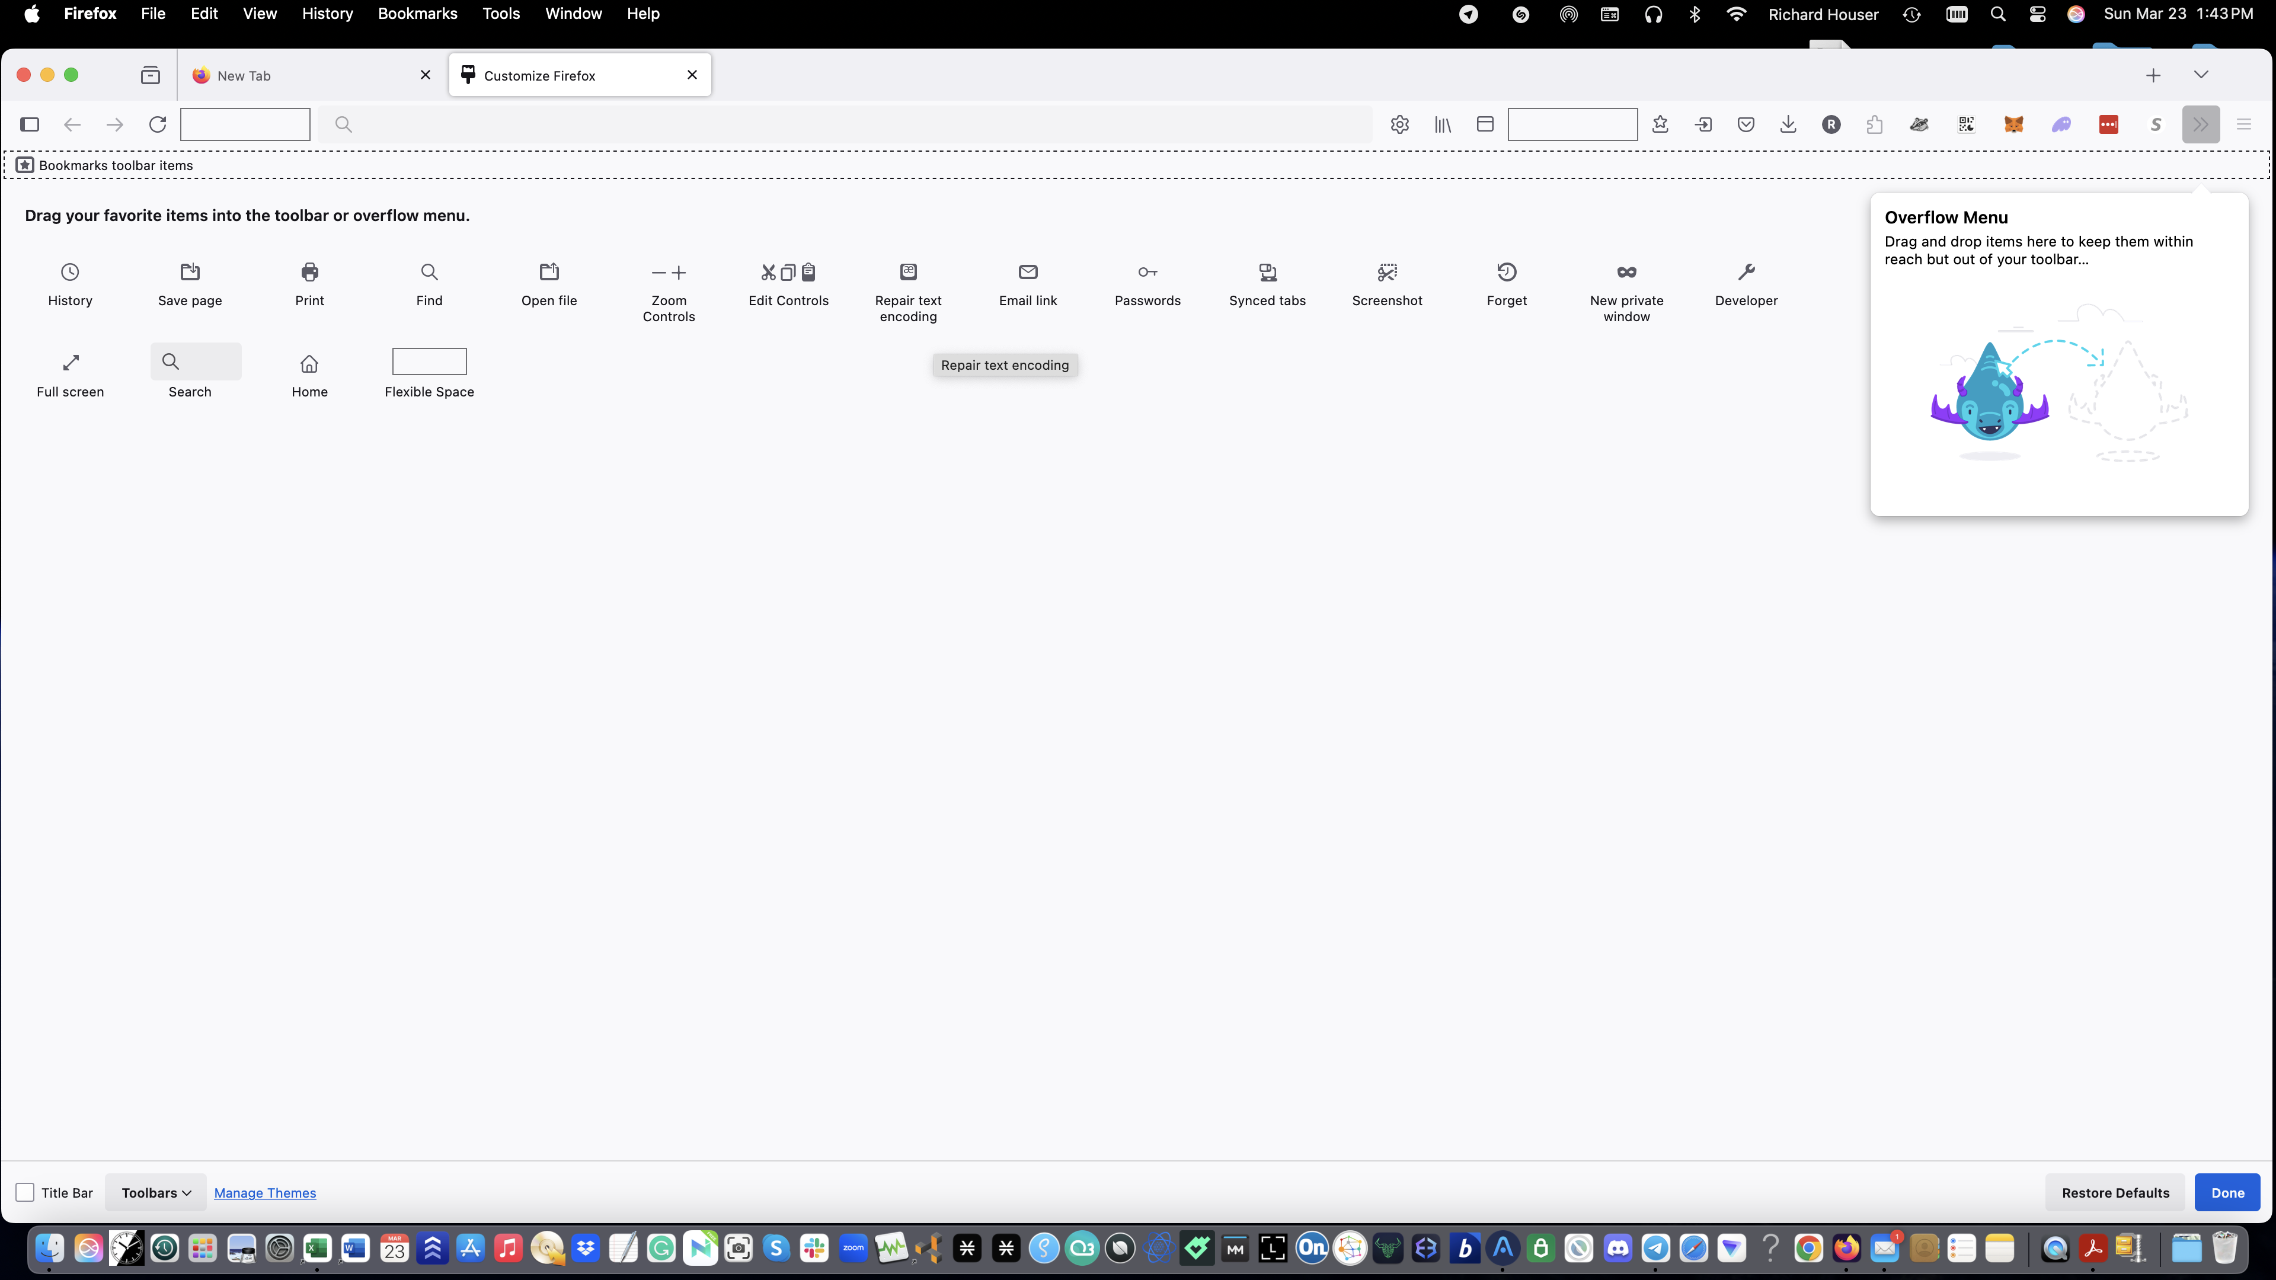Click the R account avatar toolbar icon
This screenshot has height=1280, width=2276.
(x=1831, y=124)
